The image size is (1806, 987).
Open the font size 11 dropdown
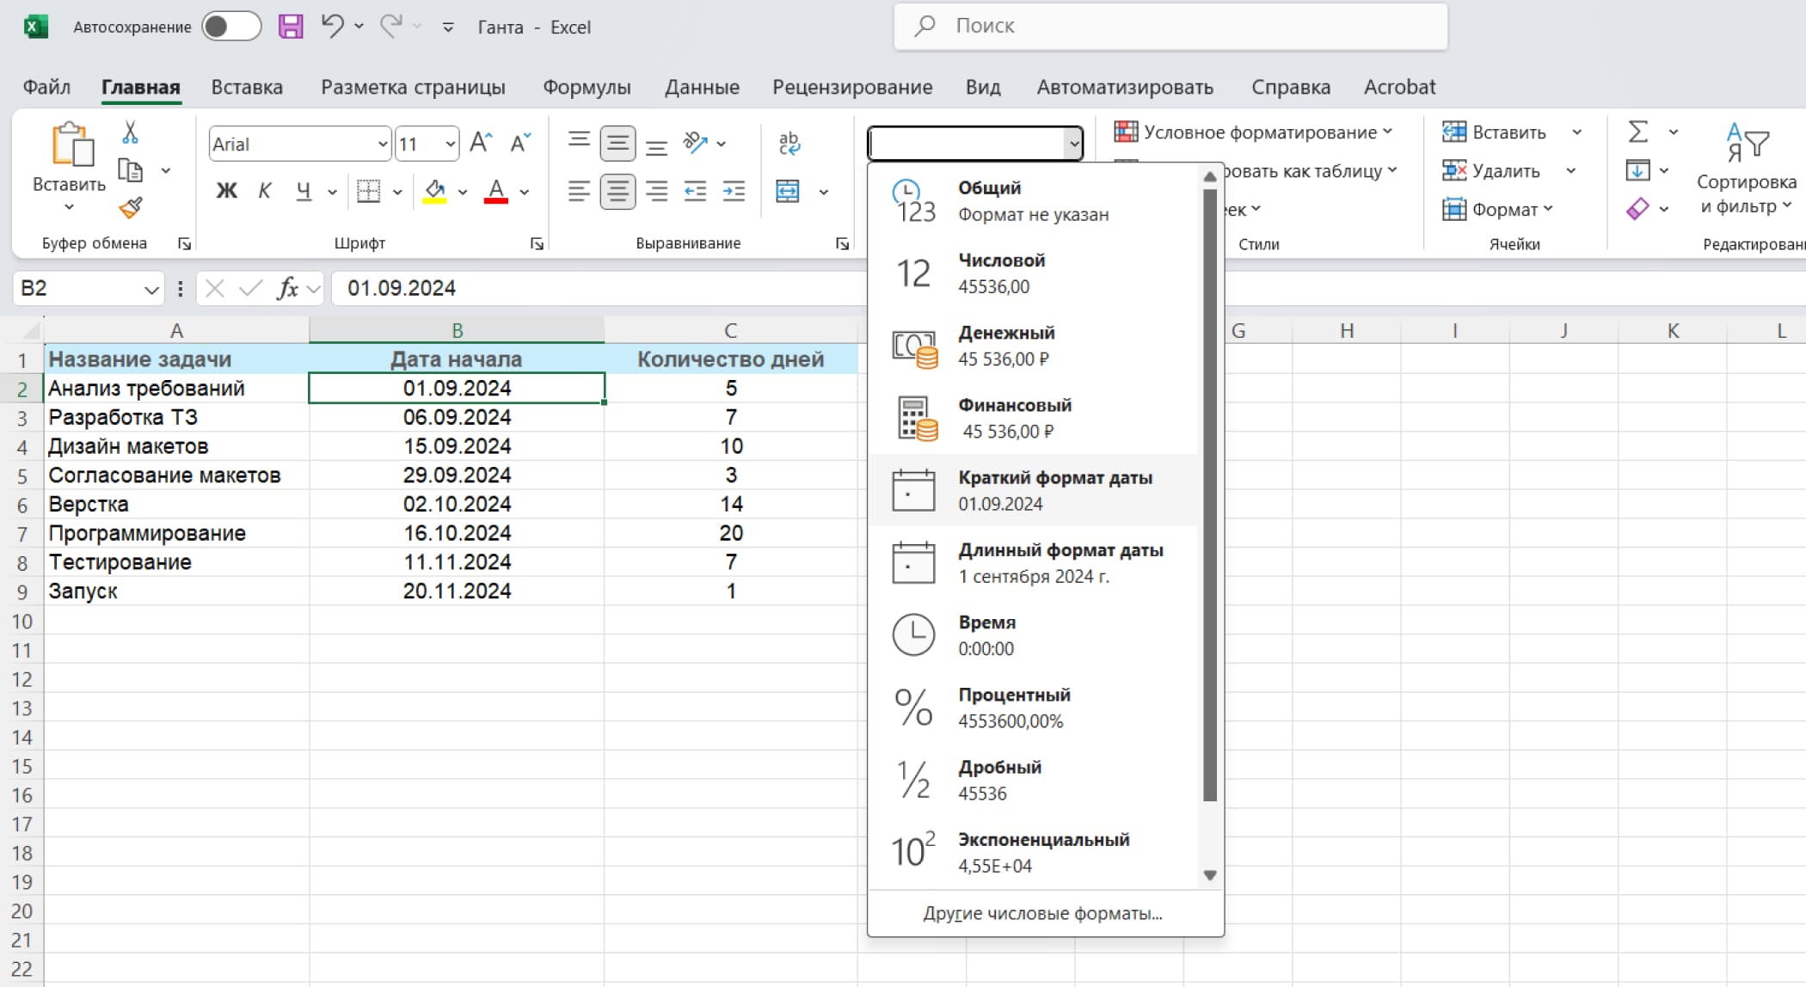[x=450, y=144]
